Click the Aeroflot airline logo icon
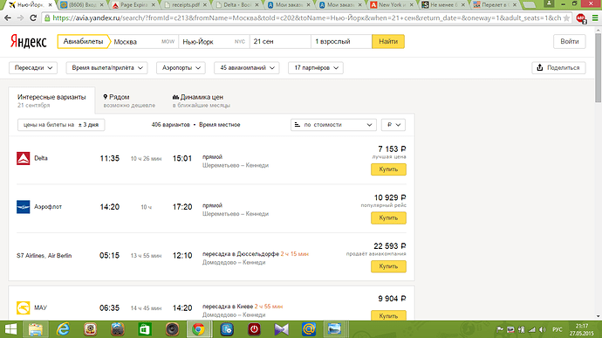The width and height of the screenshot is (602, 338). pos(23,207)
